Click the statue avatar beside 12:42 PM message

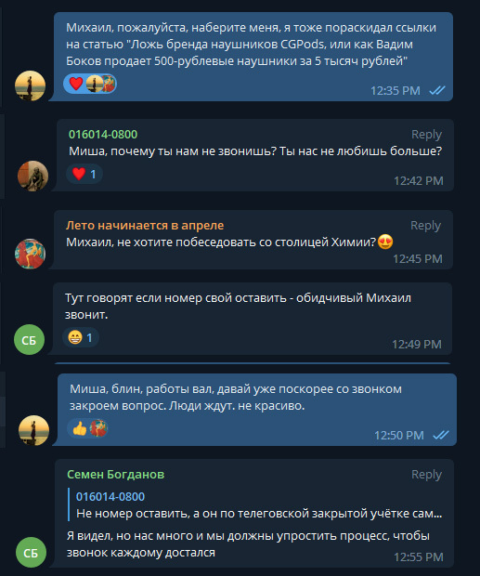[32, 176]
